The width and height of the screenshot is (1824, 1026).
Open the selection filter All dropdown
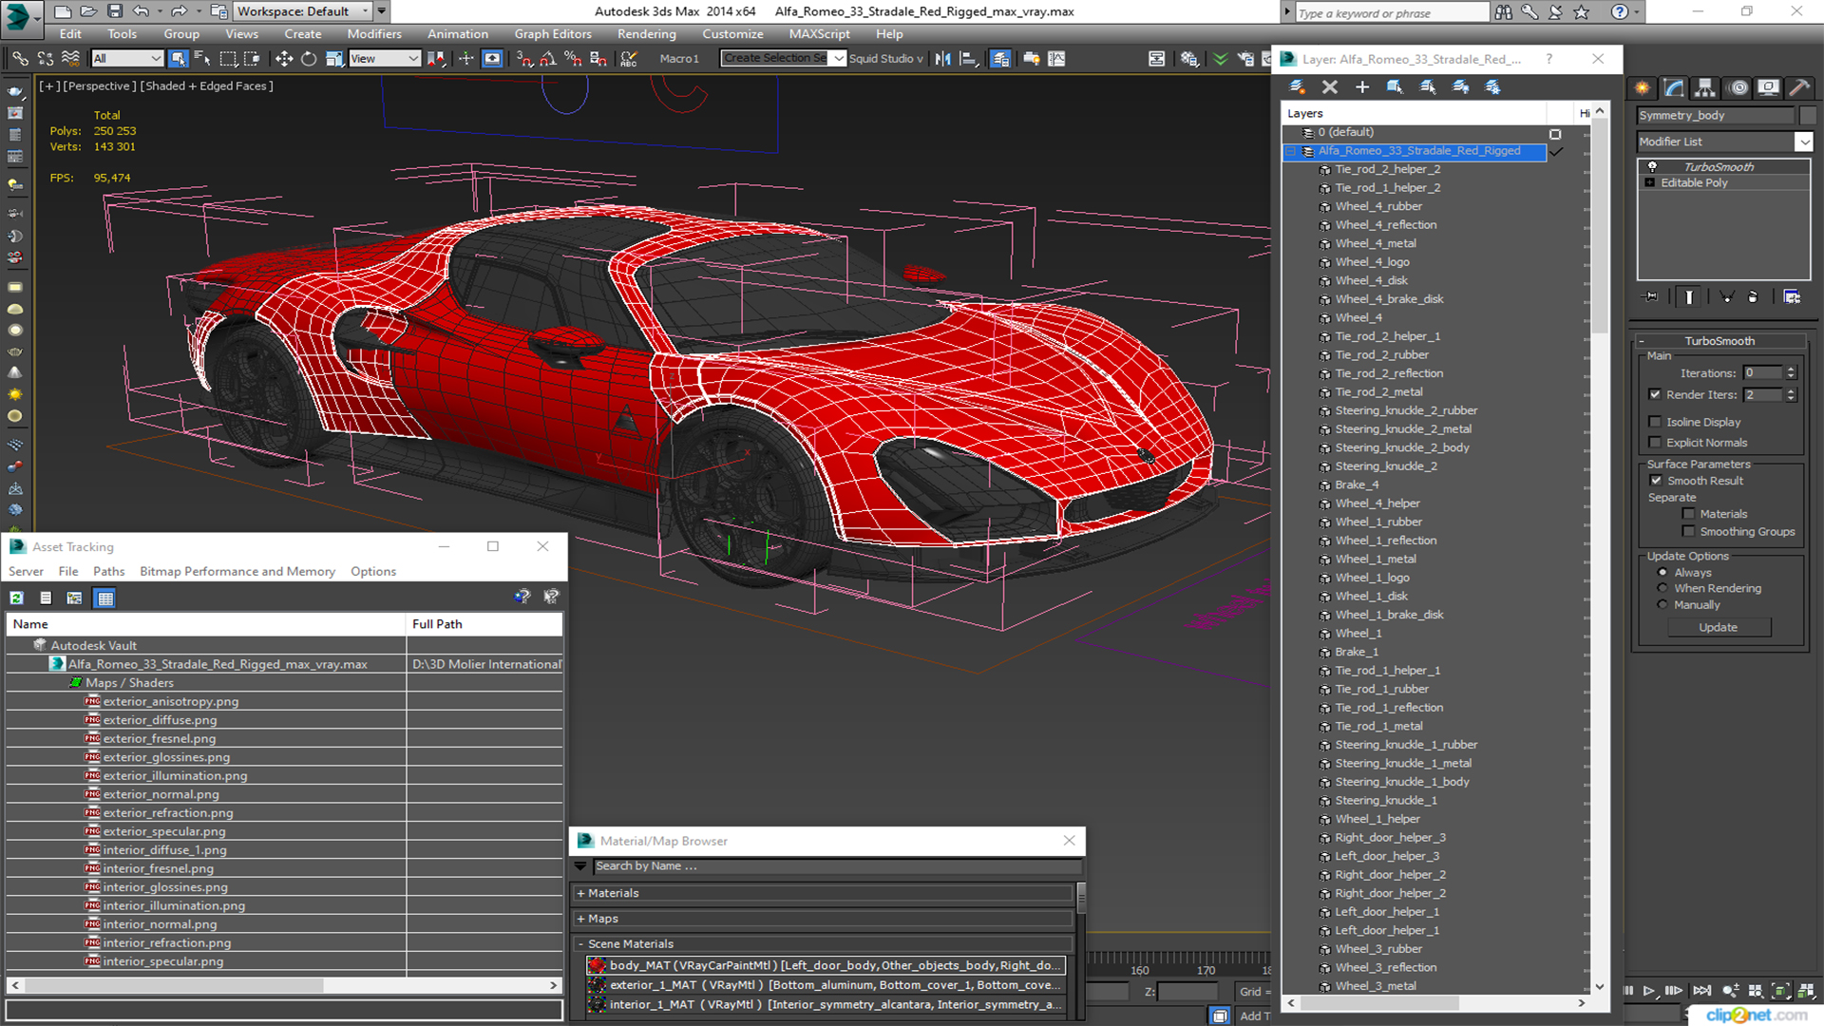click(x=126, y=59)
